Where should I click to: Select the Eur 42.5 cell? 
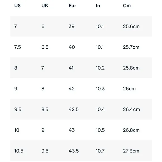pos(74,109)
